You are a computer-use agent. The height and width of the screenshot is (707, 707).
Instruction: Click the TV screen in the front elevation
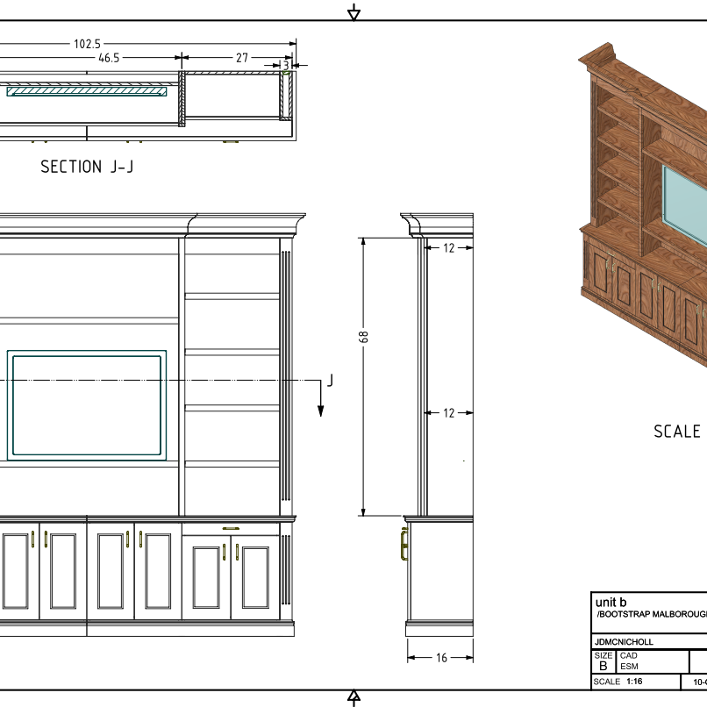(x=87, y=404)
